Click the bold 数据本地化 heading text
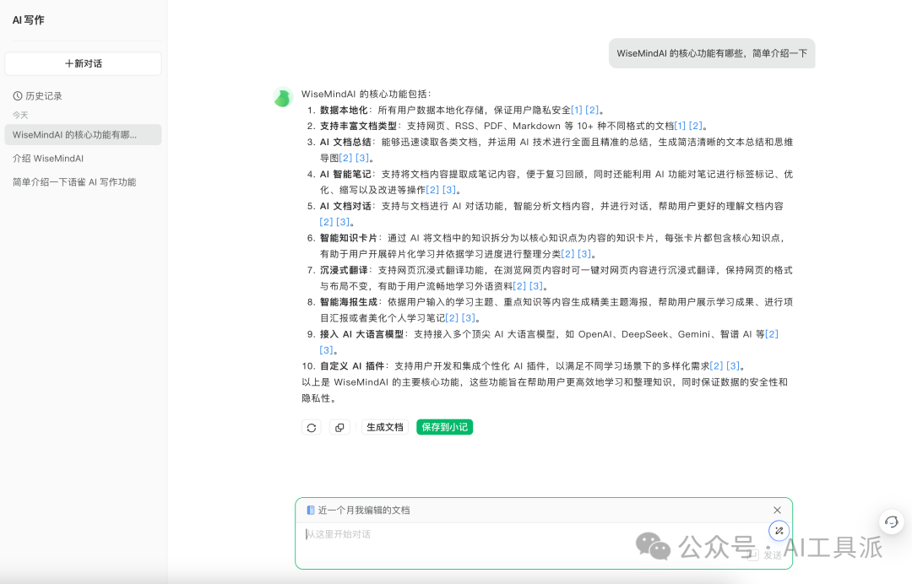912x584 pixels. (x=344, y=110)
